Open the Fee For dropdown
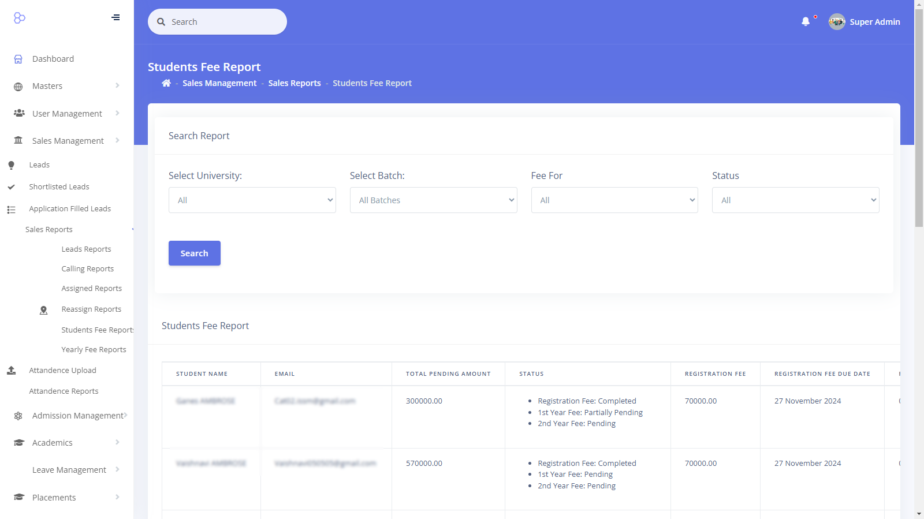Viewport: 924px width, 519px height. tap(614, 200)
